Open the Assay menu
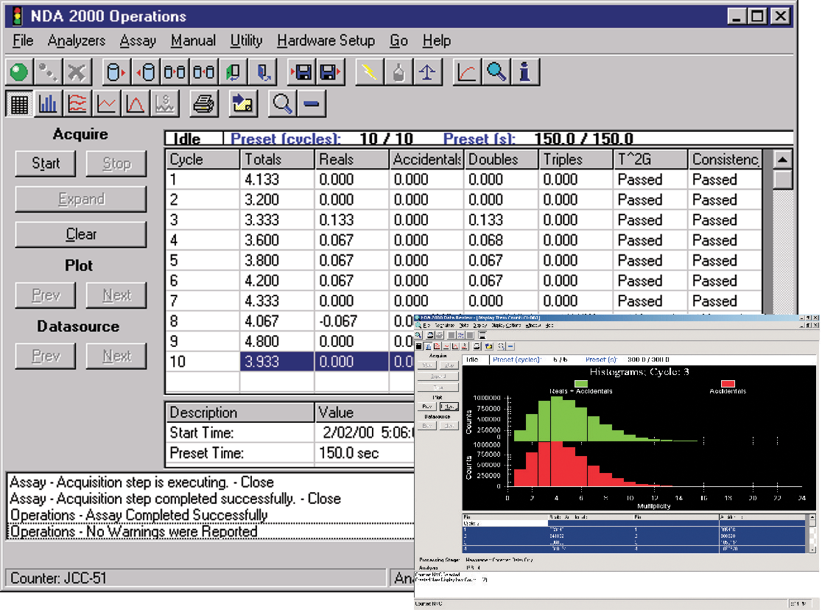 138,41
